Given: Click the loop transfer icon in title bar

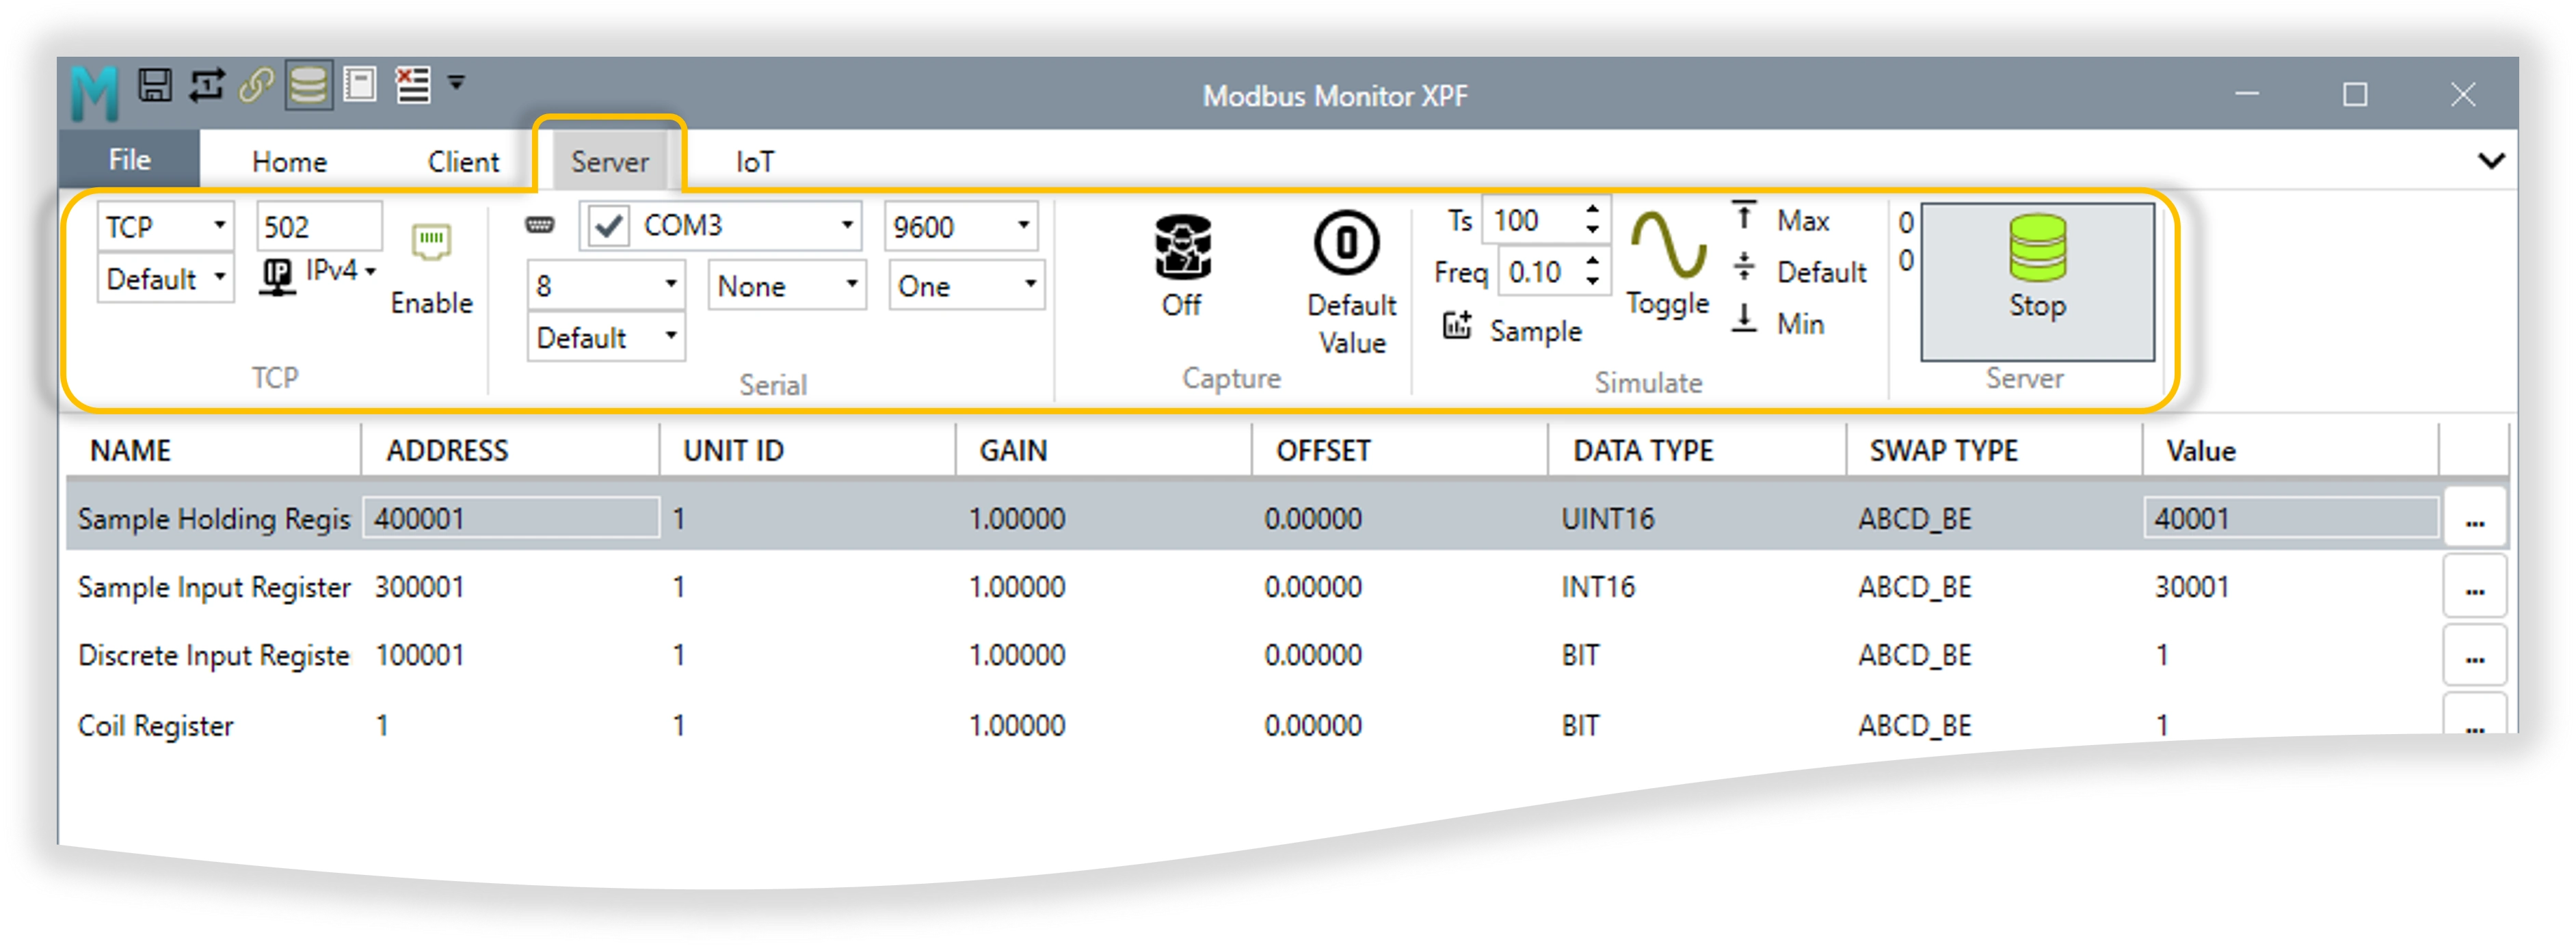Looking at the screenshot, I should (x=207, y=85).
